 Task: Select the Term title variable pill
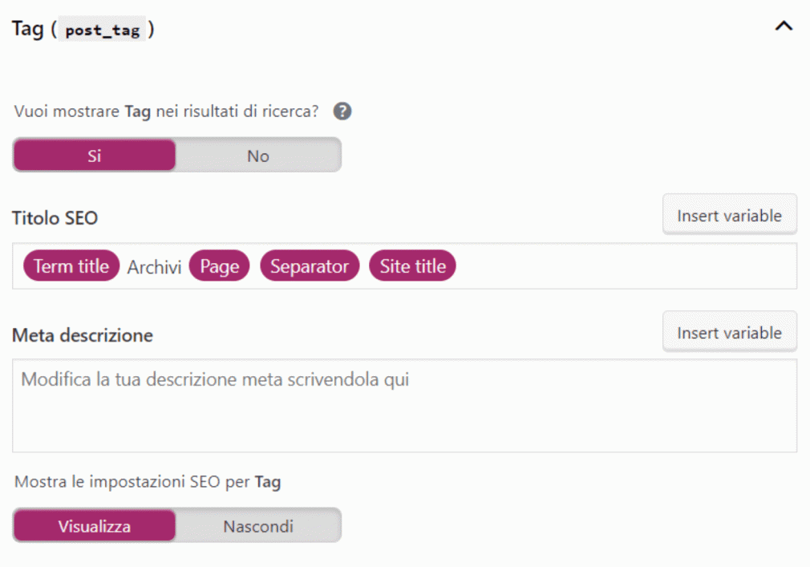pos(71,266)
